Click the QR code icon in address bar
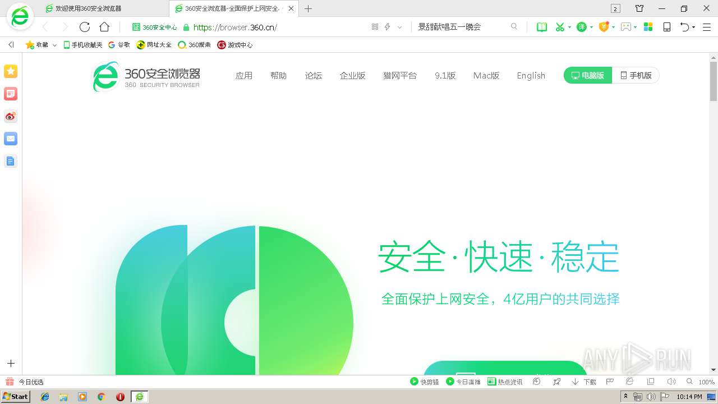 click(375, 27)
